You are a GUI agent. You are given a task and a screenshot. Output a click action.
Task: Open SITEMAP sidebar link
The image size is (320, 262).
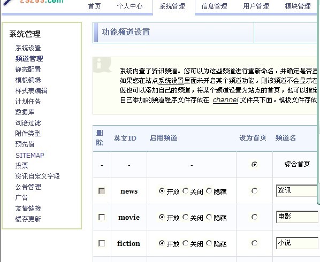tap(30, 156)
